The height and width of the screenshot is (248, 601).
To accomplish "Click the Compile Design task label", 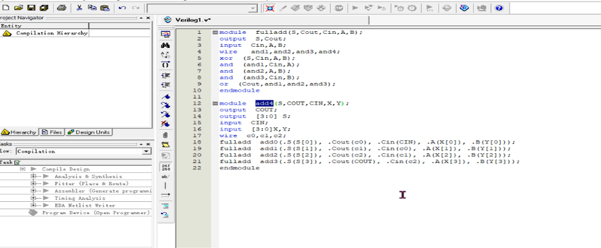I will (66, 169).
